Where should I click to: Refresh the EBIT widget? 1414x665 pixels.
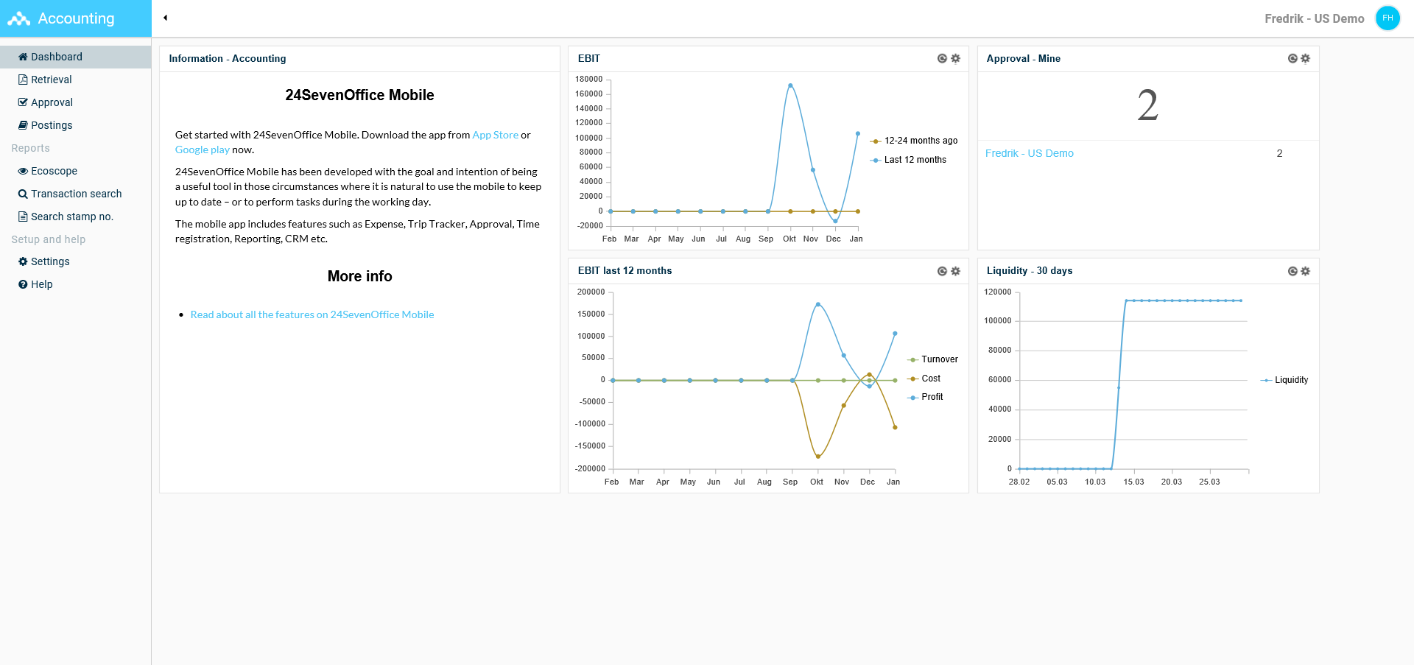click(942, 58)
